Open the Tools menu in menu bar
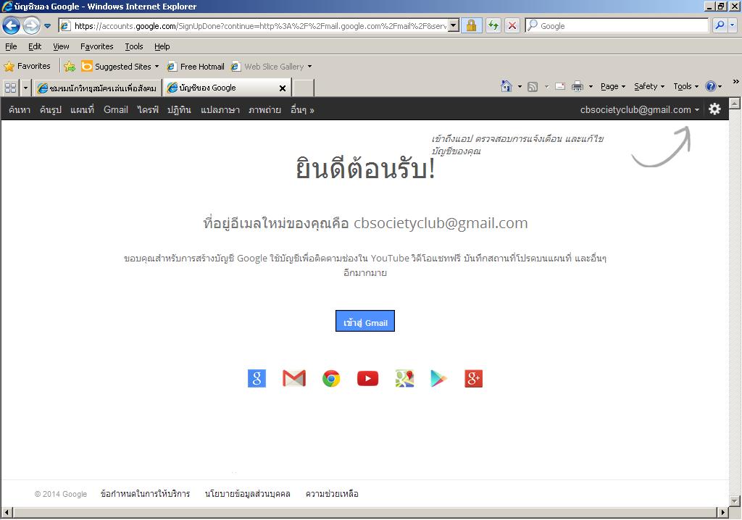742x520 pixels. (x=134, y=46)
